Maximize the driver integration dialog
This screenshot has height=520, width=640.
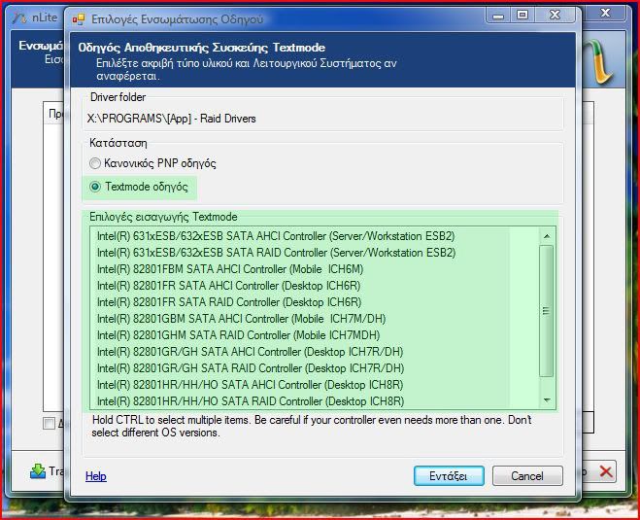[523, 15]
